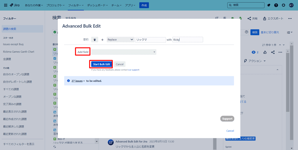Click Start Bulk Edit
The height and width of the screenshot is (150, 298).
pyautogui.click(x=102, y=64)
